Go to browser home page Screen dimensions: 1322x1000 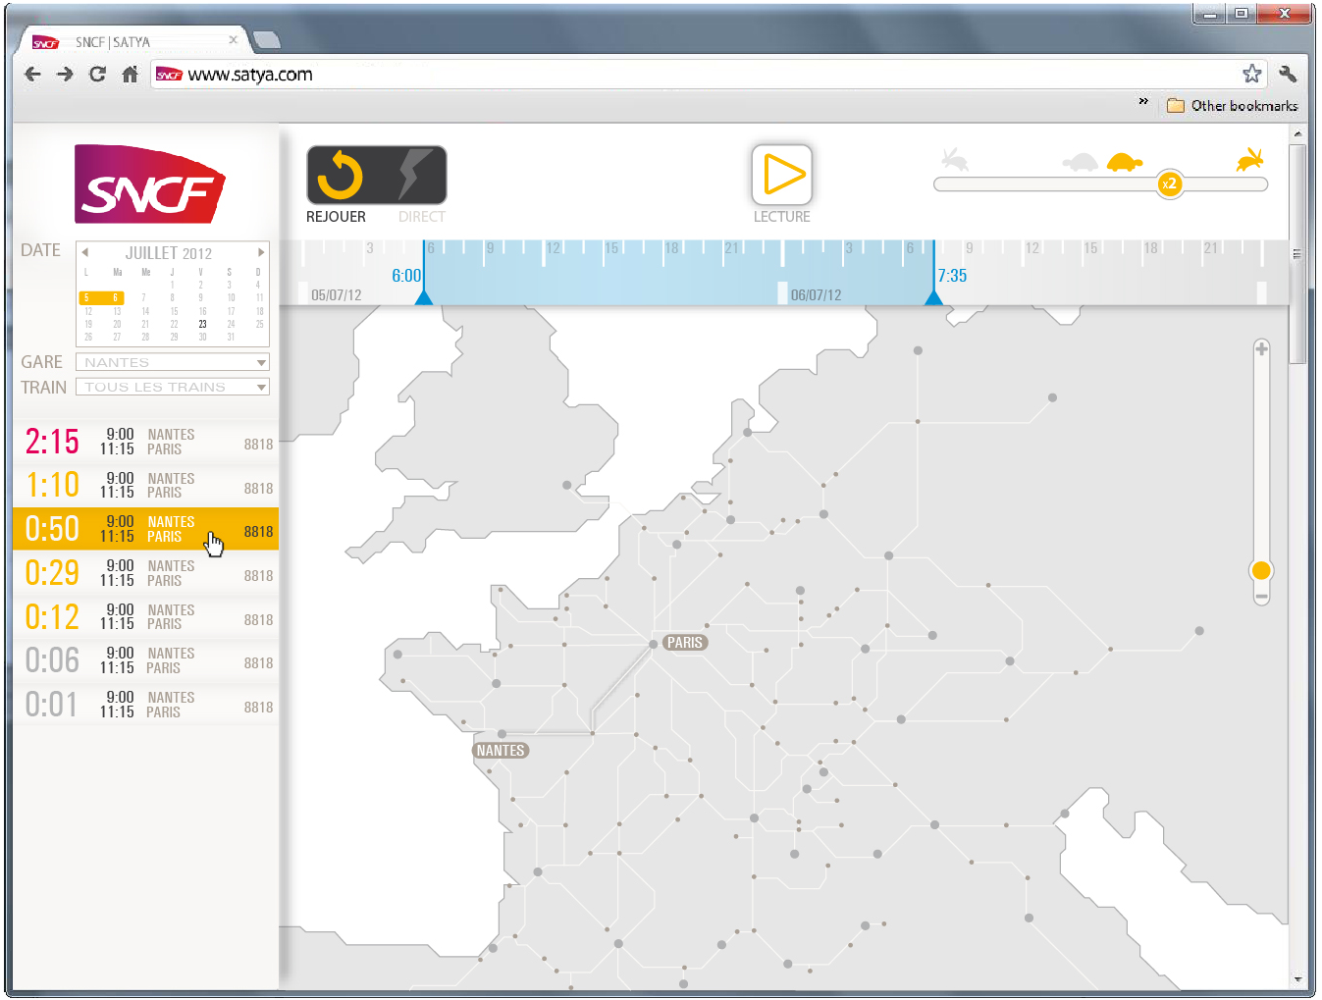(x=130, y=75)
